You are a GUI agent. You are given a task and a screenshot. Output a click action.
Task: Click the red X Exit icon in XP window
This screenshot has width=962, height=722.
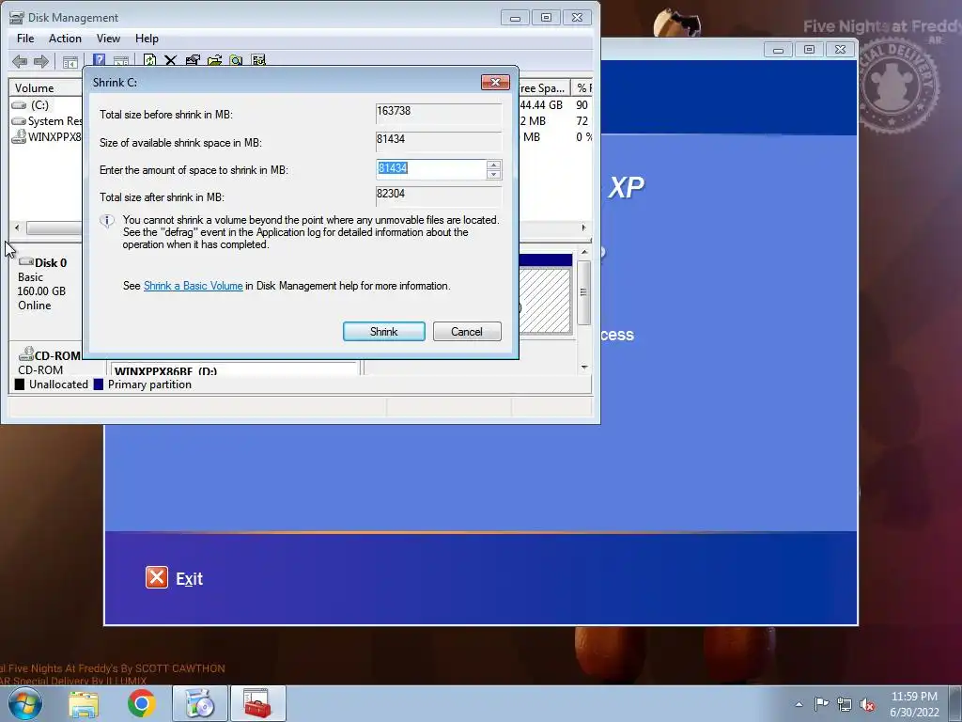pos(157,578)
